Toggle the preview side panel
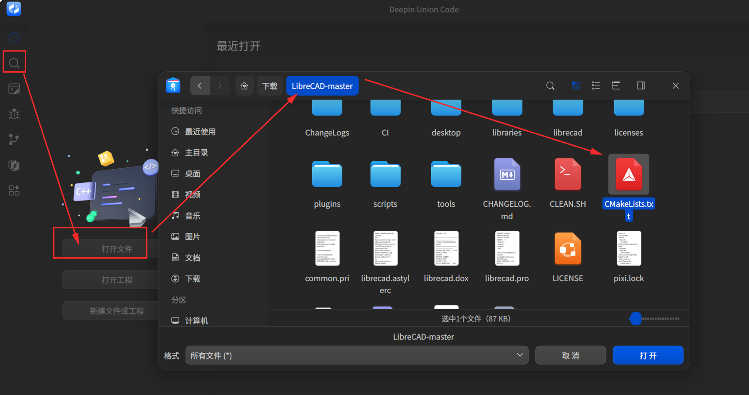 [x=641, y=86]
